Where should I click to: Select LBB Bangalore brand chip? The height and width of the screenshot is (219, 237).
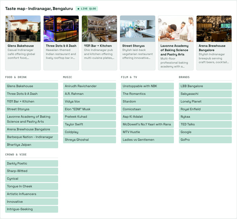205,86
